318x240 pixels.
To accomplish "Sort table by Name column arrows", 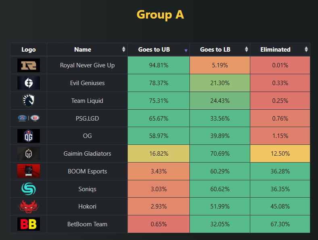I will [x=124, y=50].
